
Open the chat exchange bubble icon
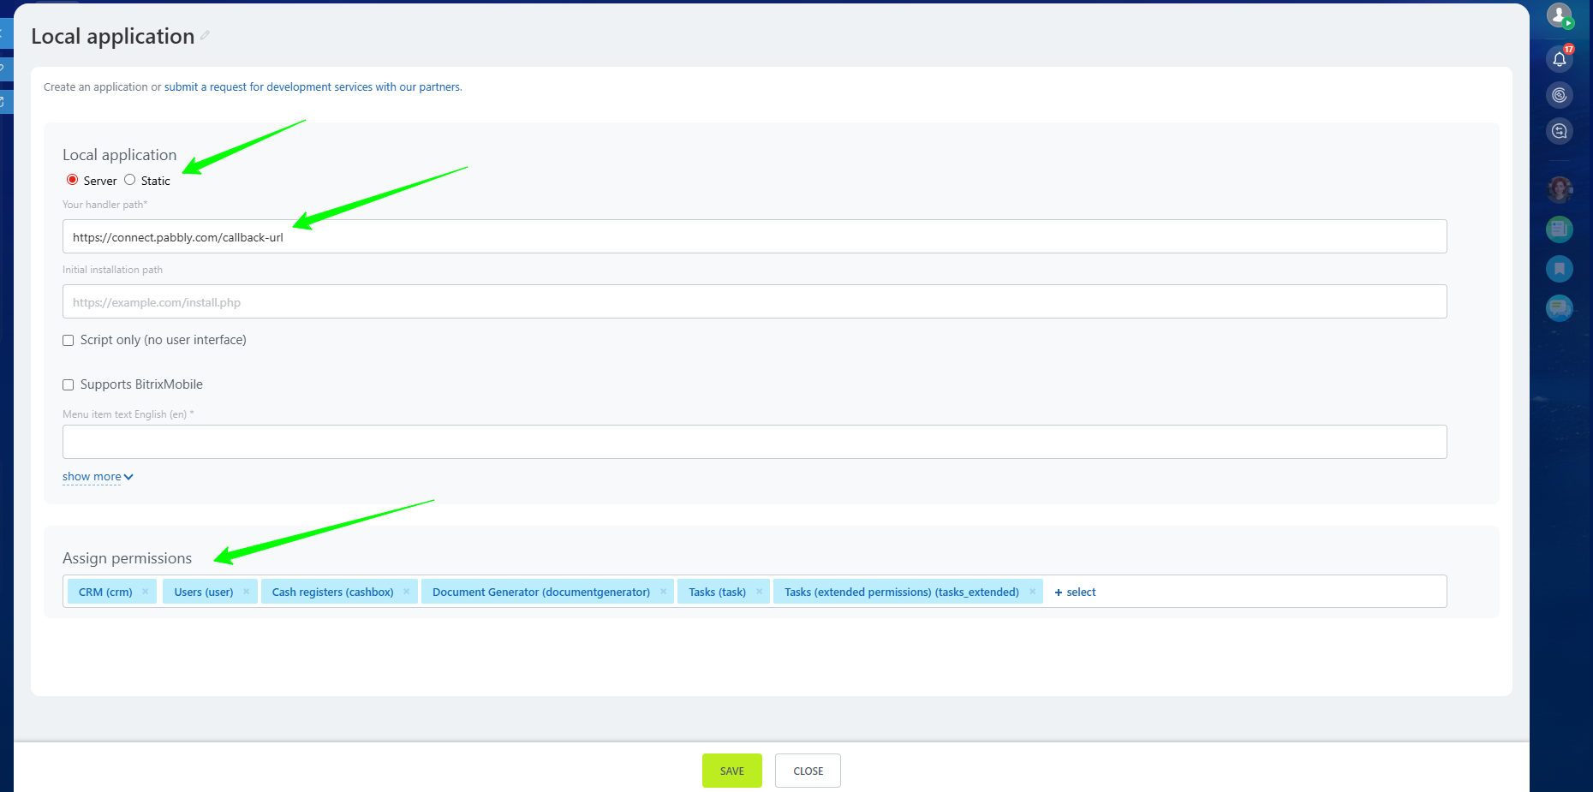(x=1559, y=131)
